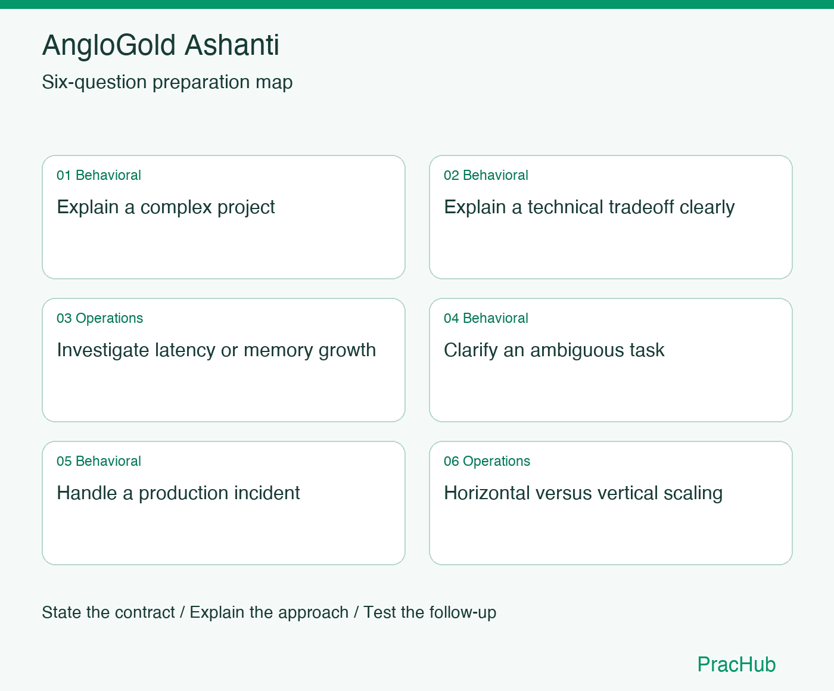Click the green header bar at top

point(417,4)
